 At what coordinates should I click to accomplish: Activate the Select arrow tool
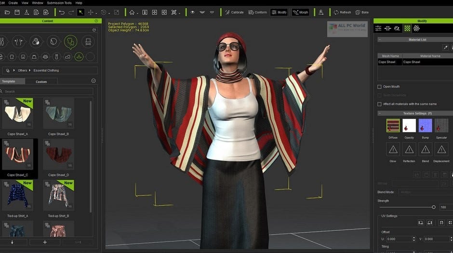coord(81,12)
